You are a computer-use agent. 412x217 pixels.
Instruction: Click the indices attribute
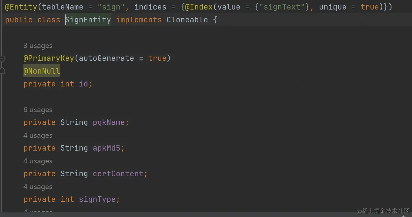tap(150, 7)
